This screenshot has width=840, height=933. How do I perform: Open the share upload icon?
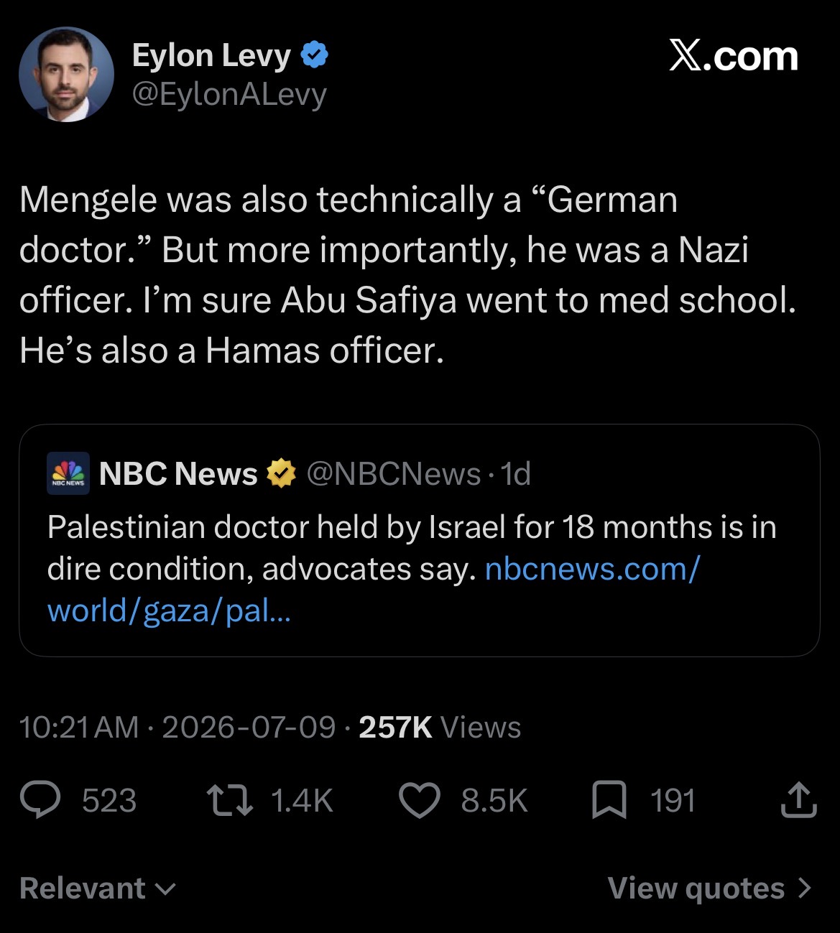point(798,800)
